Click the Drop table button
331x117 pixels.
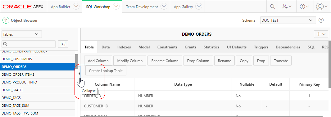coord(261,61)
